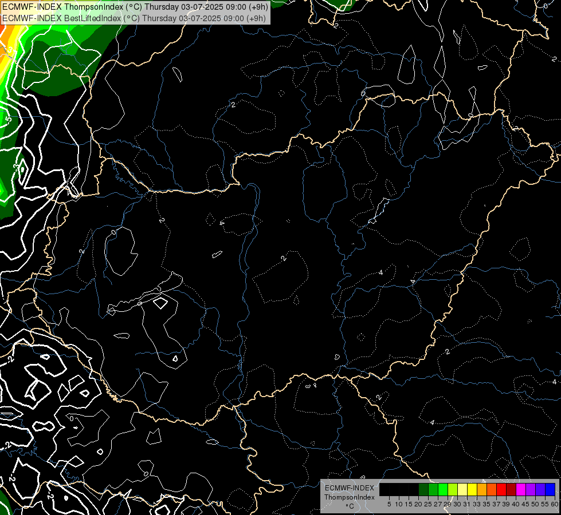561x515 pixels.
Task: Click the medium green 25–27 legend swatch
Action: pos(433,489)
